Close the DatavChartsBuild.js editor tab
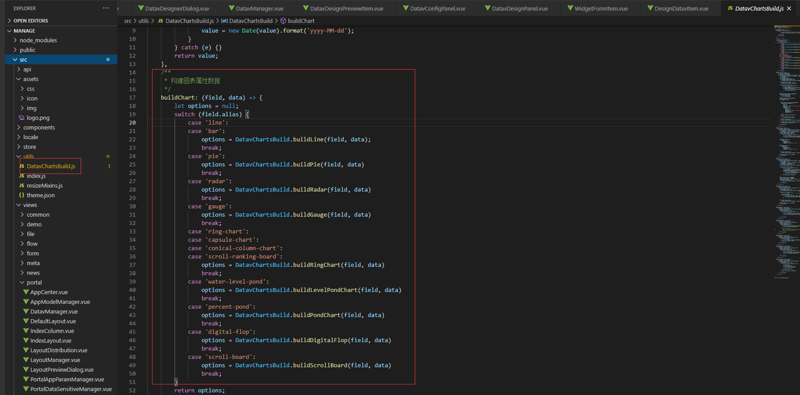Viewport: 800px width, 395px height. 789,8
